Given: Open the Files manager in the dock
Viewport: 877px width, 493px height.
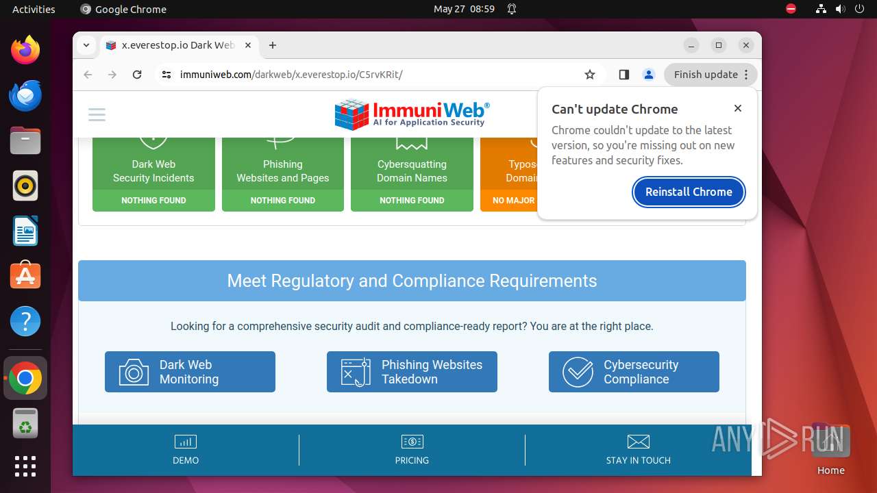Looking at the screenshot, I should click(x=25, y=140).
